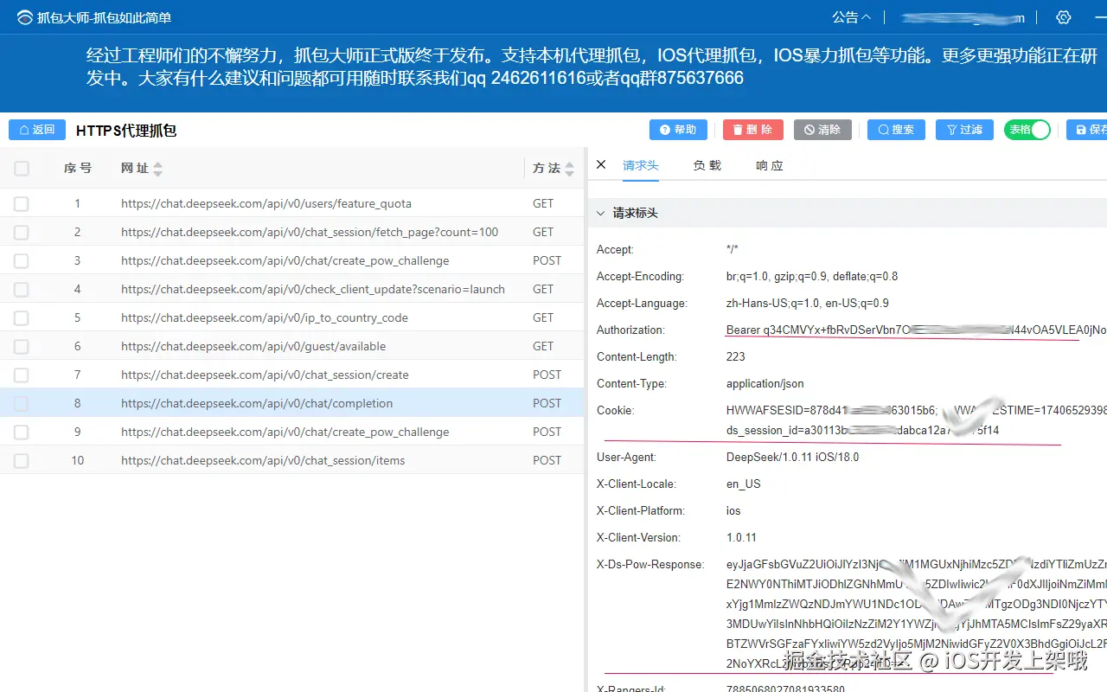
Task: Check the box for row 4 check_client_update
Action: [x=22, y=290]
